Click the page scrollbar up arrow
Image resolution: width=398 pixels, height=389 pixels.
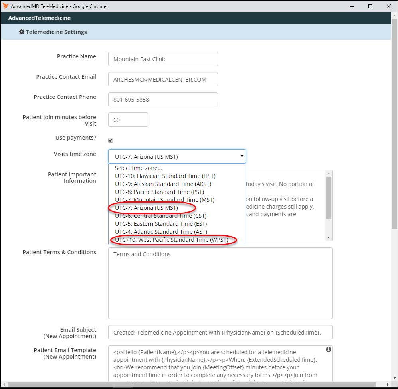pyautogui.click(x=394, y=16)
